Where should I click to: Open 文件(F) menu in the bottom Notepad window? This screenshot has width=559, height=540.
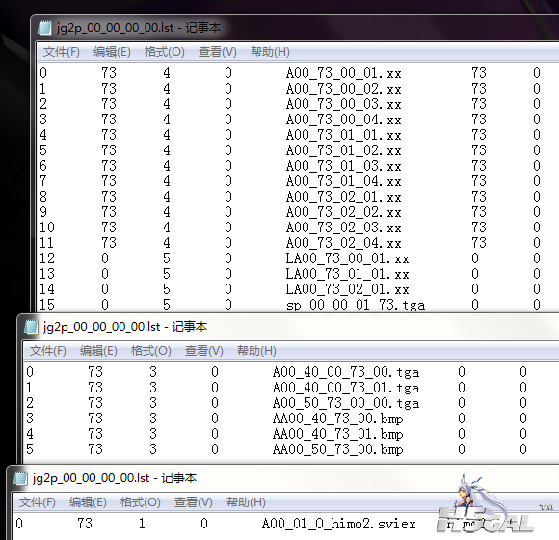pyautogui.click(x=37, y=502)
